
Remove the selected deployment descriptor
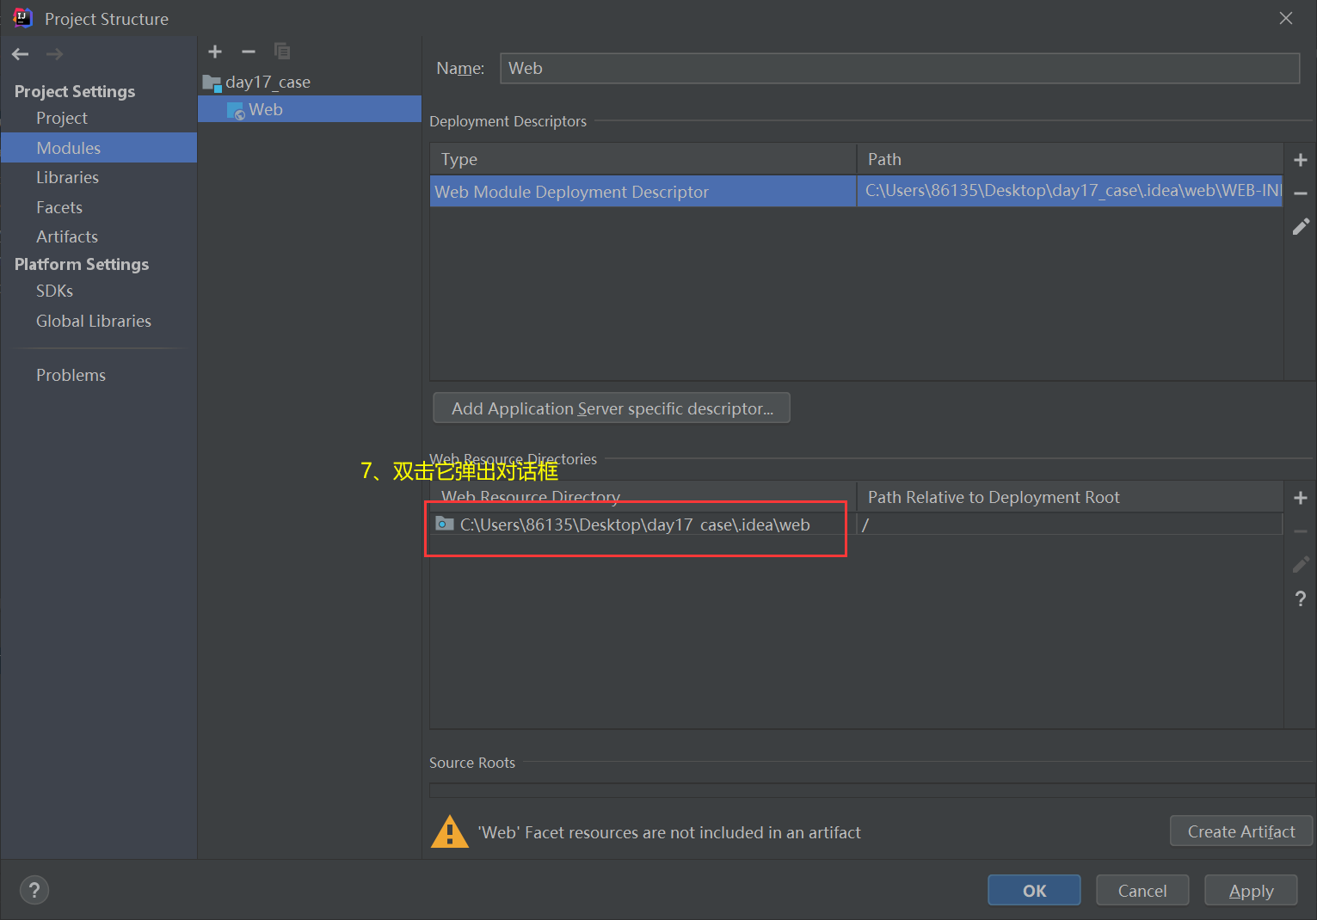[x=1301, y=193]
